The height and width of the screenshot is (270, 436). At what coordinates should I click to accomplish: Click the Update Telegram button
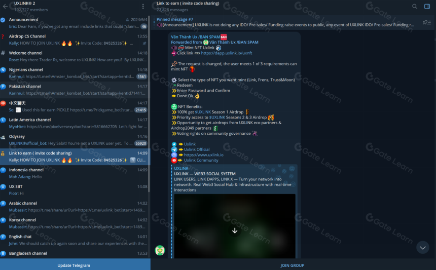click(75, 264)
